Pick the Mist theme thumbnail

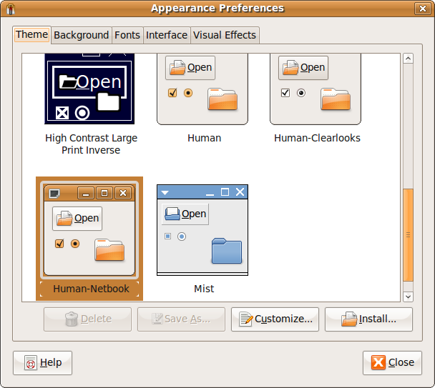[202, 230]
